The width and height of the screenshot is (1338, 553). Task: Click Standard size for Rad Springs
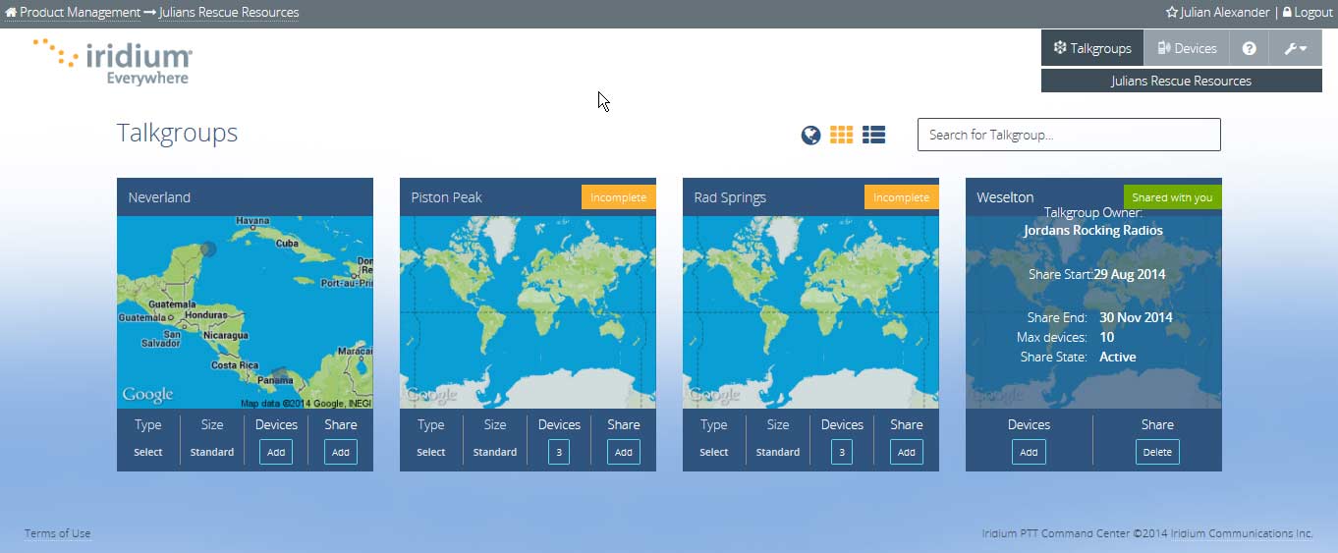[x=778, y=452]
